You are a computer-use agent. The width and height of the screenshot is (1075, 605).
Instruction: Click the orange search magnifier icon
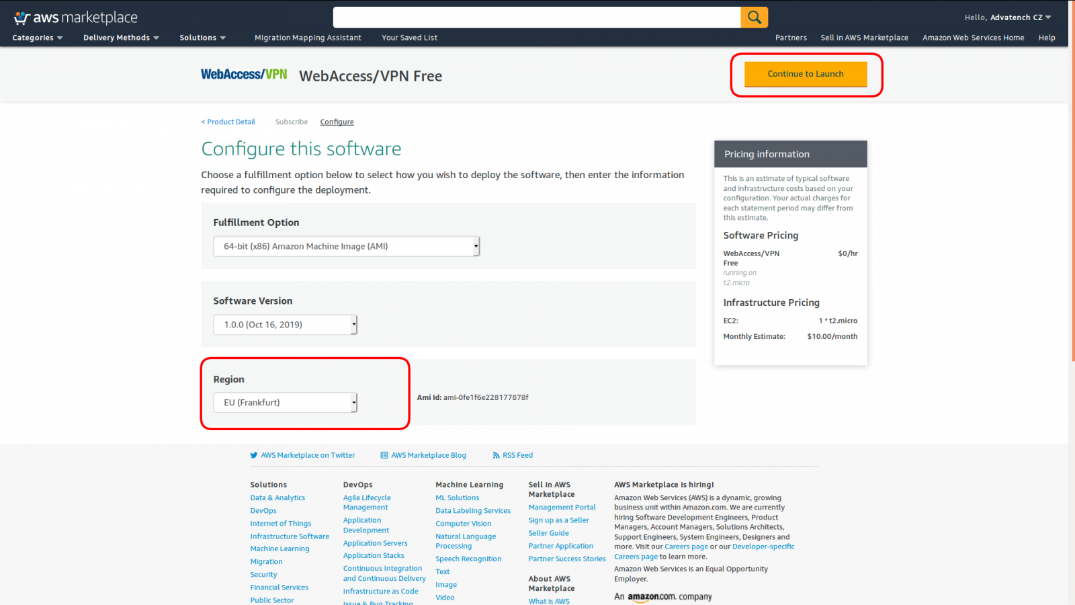(754, 17)
